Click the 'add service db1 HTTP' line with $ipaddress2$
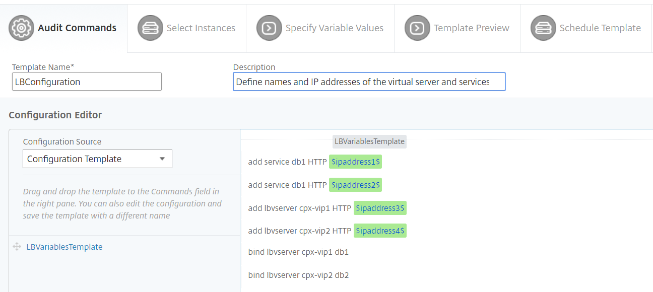The image size is (653, 292). click(x=287, y=185)
